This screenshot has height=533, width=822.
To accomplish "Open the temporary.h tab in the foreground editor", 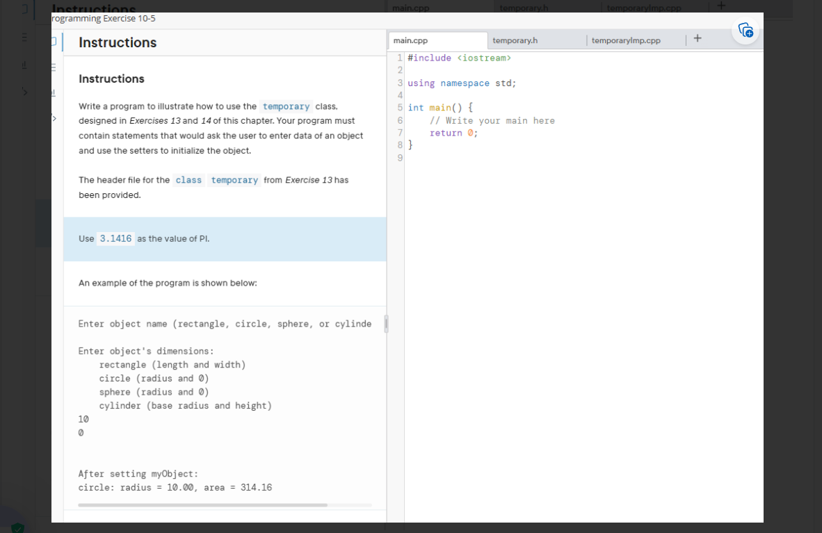I will pyautogui.click(x=537, y=40).
